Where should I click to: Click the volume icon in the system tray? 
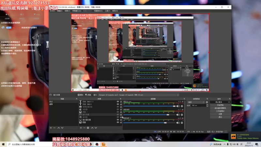point(234,144)
